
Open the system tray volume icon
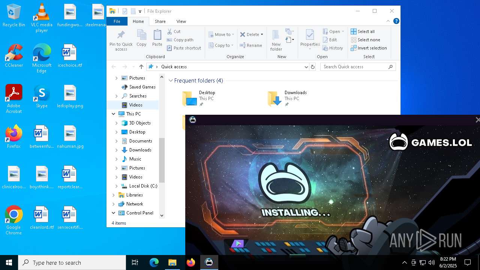(x=432, y=262)
